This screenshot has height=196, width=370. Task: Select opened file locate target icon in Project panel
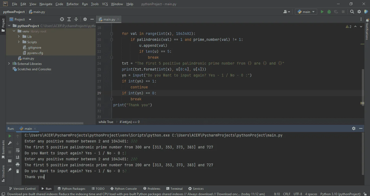coord(62,19)
